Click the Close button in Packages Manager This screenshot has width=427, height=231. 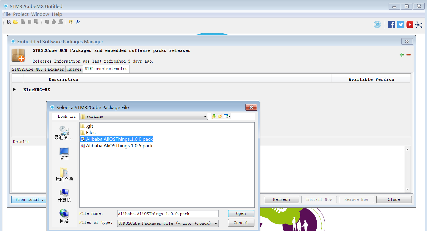(394, 199)
